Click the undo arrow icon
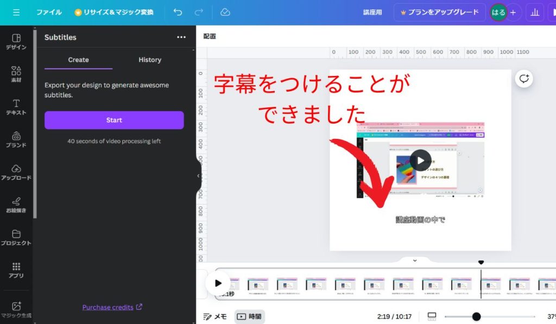Image resolution: width=556 pixels, height=324 pixels. click(x=178, y=12)
